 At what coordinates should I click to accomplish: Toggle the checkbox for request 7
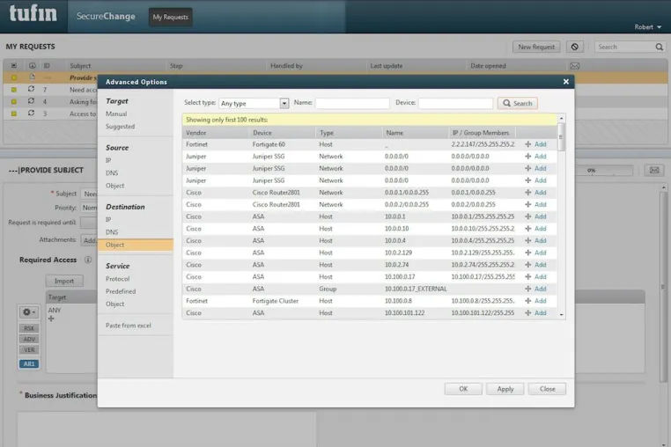(14, 90)
